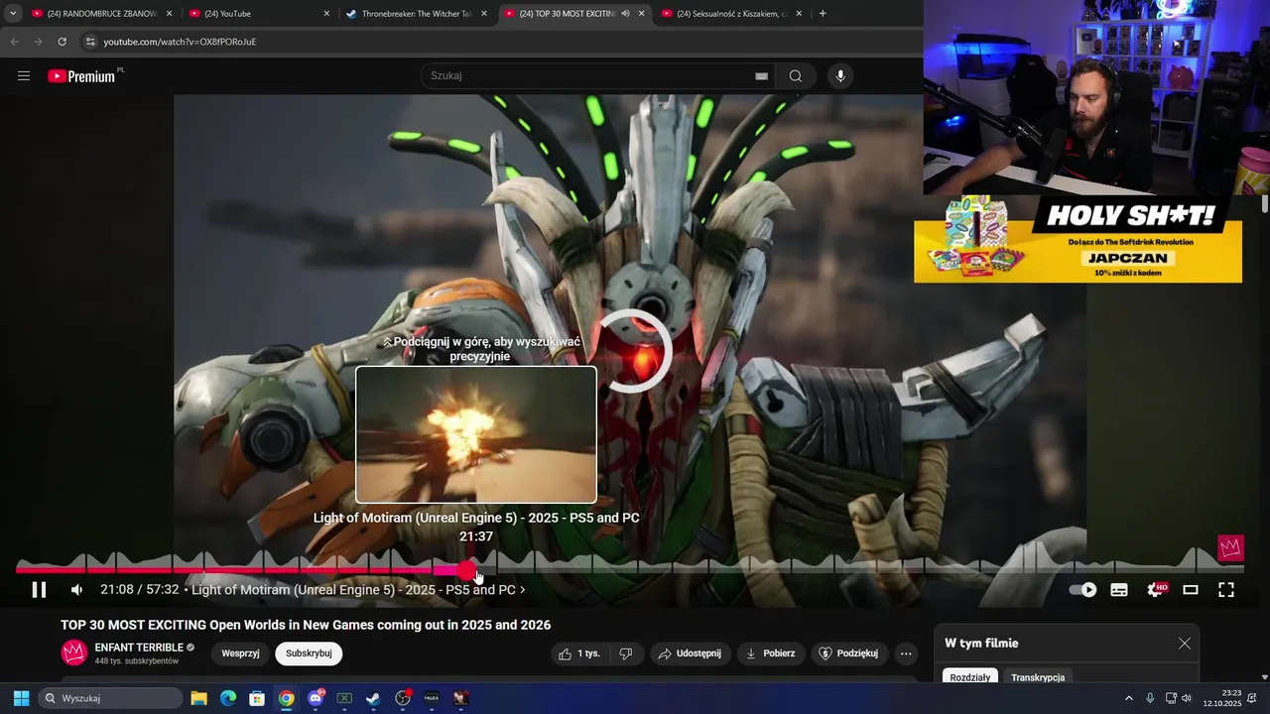The height and width of the screenshot is (714, 1270).
Task: Click the Wyszukaj taskbar search box
Action: [110, 698]
